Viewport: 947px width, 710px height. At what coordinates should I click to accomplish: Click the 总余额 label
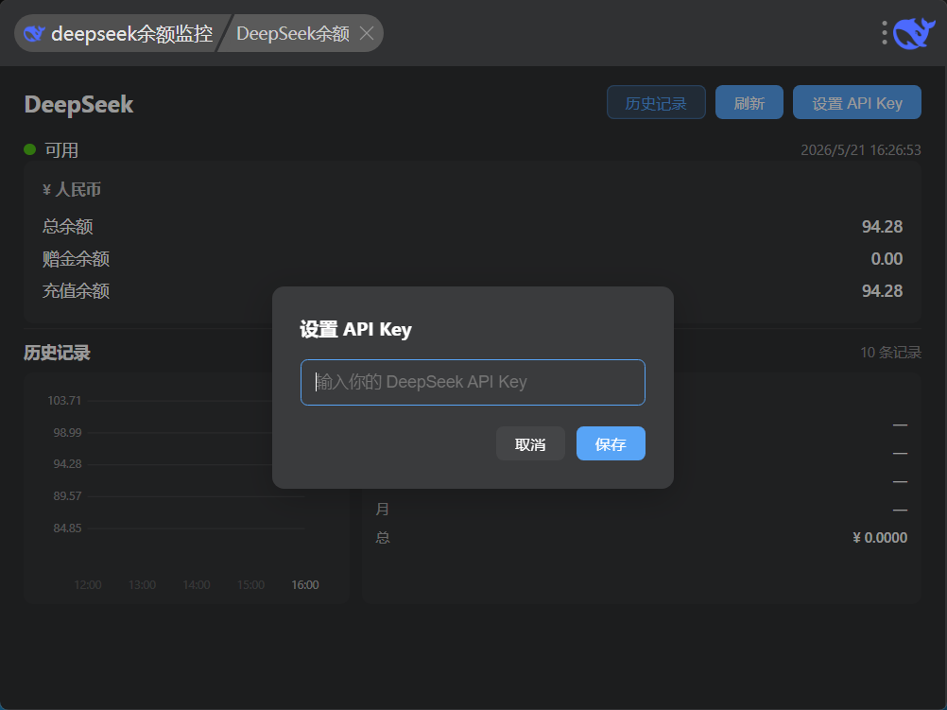(x=68, y=227)
